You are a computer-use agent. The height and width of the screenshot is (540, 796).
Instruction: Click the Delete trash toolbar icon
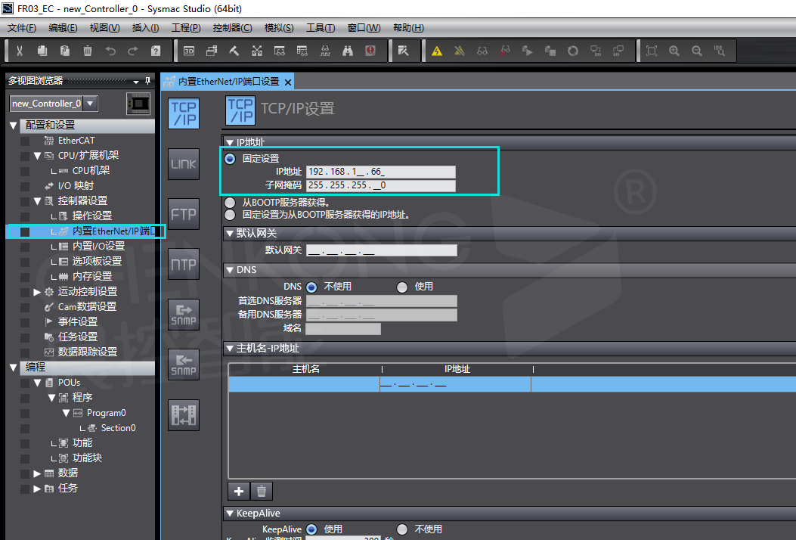point(88,51)
